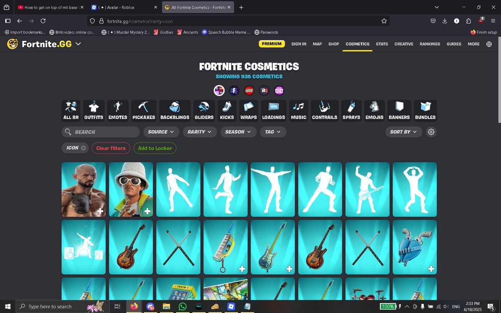Select the all-modes combined round icon
The height and width of the screenshot is (313, 501).
(219, 90)
